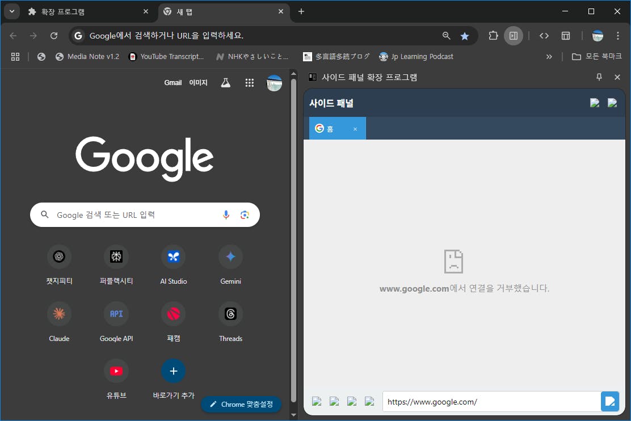Image resolution: width=631 pixels, height=421 pixels.
Task: Open the Google API shortcut
Action: point(116,321)
